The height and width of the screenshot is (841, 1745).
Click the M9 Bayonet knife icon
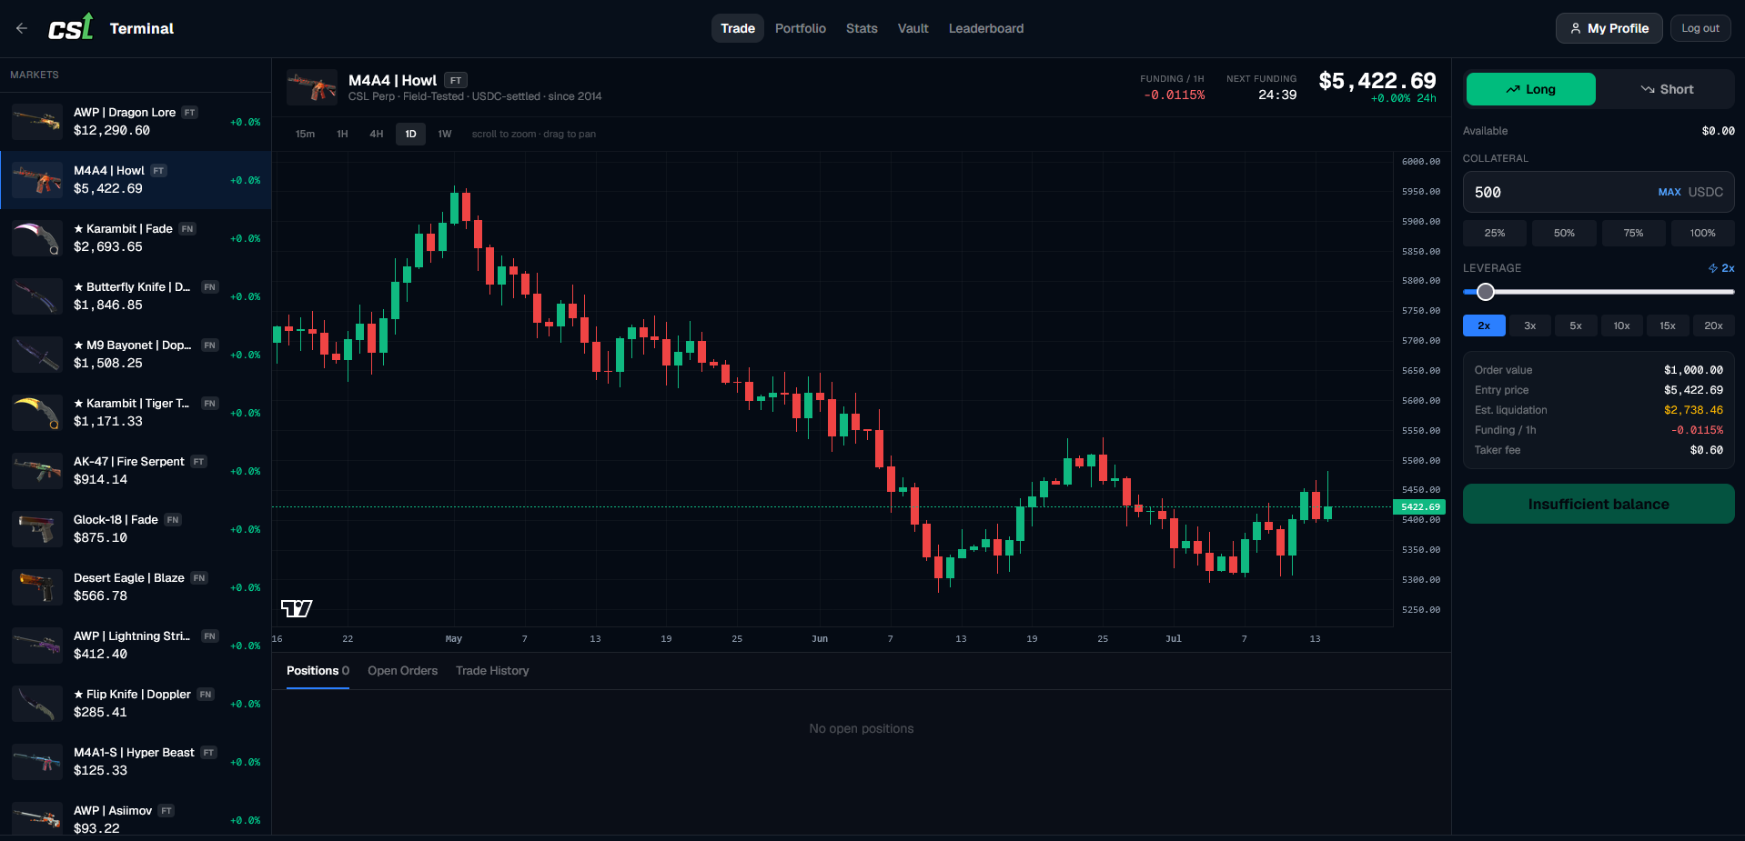[37, 354]
